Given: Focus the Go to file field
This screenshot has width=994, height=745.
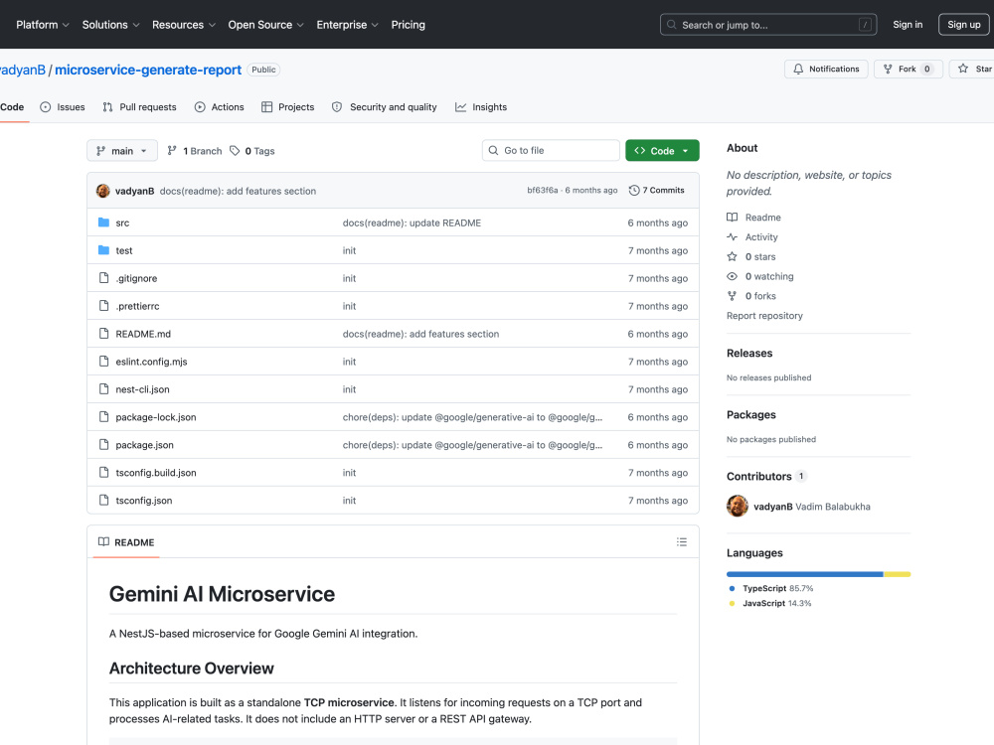Looking at the screenshot, I should (551, 150).
